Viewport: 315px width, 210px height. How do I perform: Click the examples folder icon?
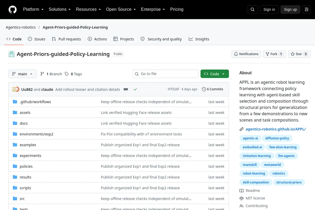15,145
